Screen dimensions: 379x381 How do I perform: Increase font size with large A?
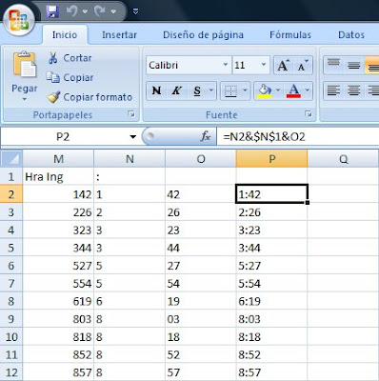284,66
